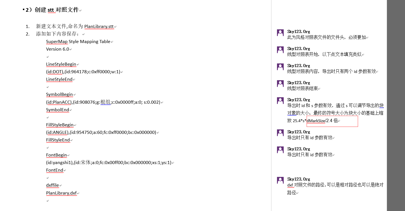Click the Version 6.0 line
The height and width of the screenshot is (211, 405).
pos(57,49)
